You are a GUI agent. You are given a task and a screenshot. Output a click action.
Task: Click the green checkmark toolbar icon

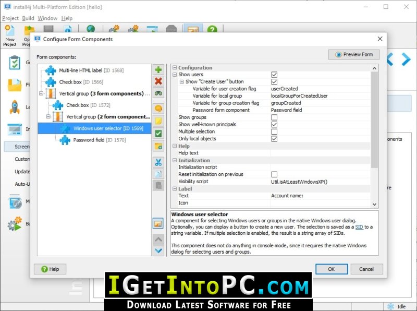158,134
